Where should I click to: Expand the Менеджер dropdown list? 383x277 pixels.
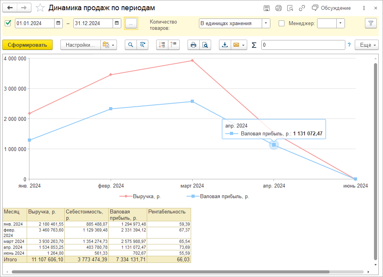(341, 24)
